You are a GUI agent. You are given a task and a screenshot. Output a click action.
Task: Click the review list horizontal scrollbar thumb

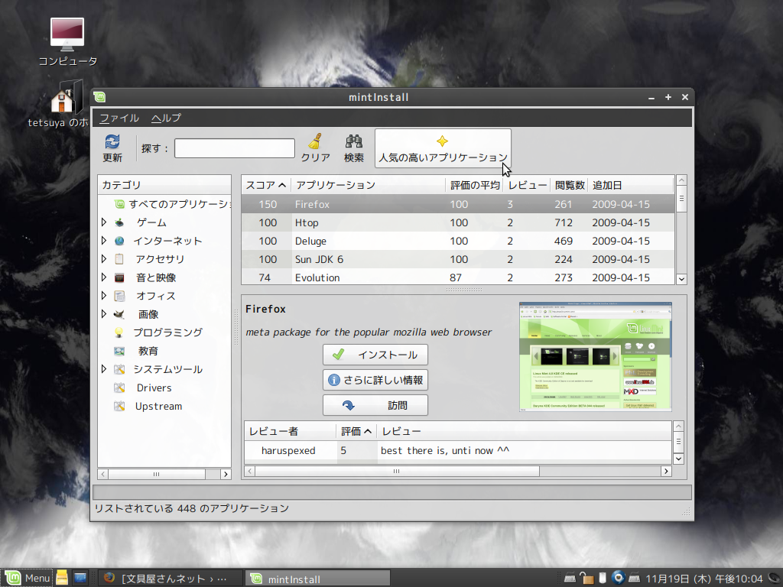pyautogui.click(x=397, y=471)
